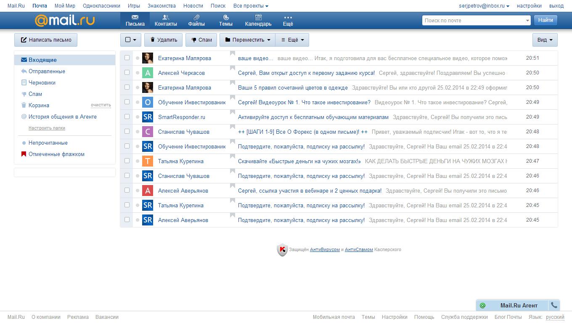Image resolution: width=572 pixels, height=323 pixels.
Task: Check the 'Сергей, ссылка участия в вебинаре' email box
Action: (x=127, y=190)
